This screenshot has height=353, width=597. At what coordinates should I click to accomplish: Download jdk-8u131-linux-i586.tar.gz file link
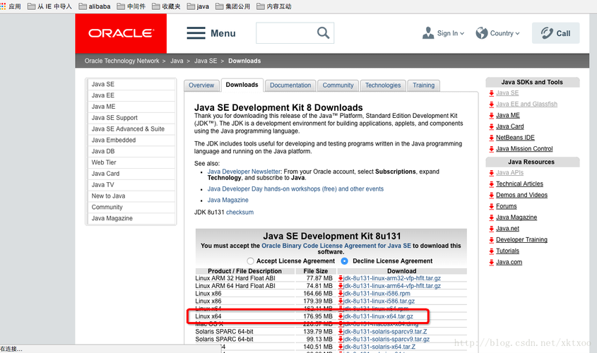pyautogui.click(x=379, y=301)
